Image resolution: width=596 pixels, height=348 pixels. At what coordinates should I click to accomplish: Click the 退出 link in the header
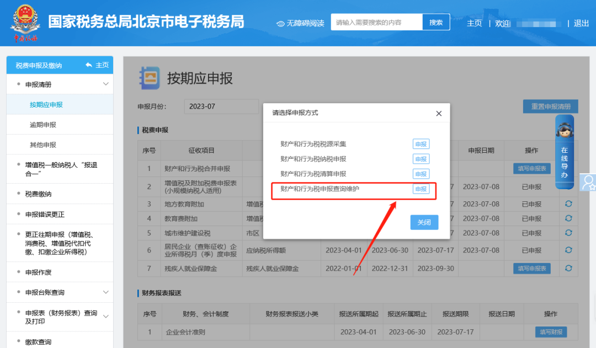click(x=581, y=23)
